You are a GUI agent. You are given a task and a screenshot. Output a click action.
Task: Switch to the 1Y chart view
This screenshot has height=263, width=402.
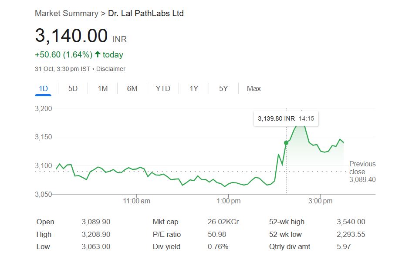pyautogui.click(x=194, y=88)
